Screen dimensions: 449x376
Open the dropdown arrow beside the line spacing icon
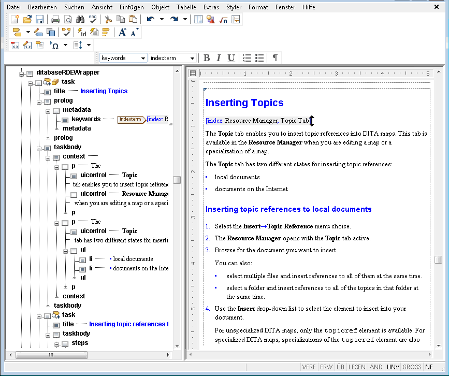pyautogui.click(x=89, y=45)
